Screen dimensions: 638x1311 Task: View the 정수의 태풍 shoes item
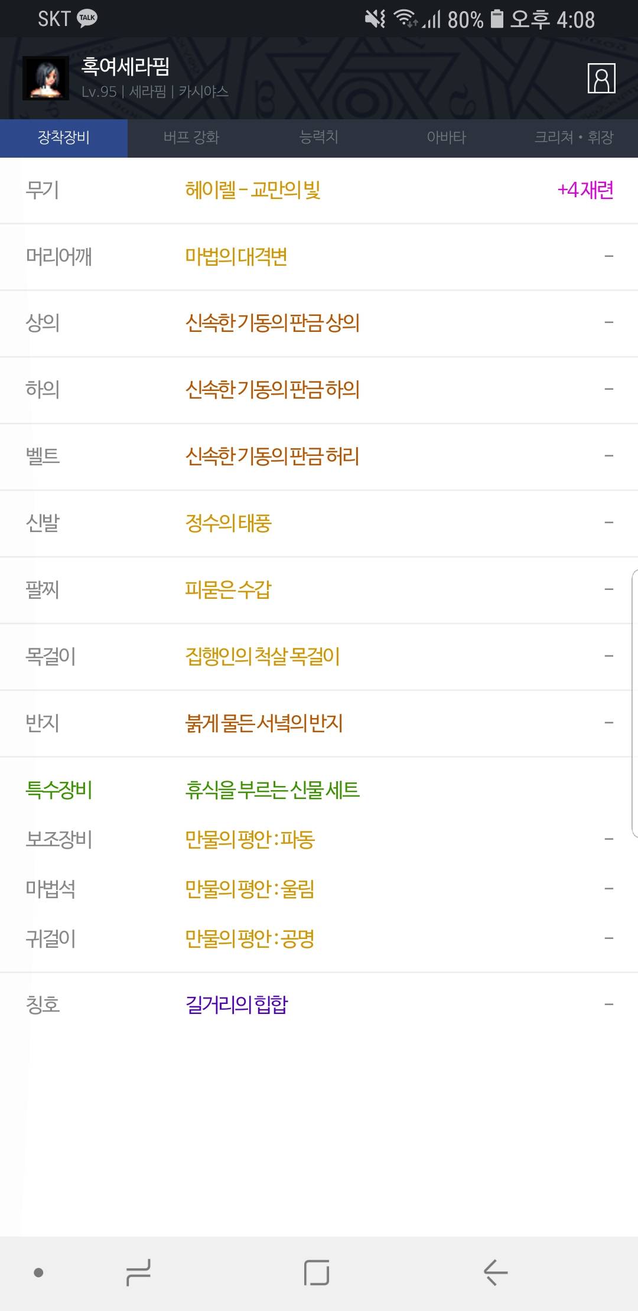point(319,523)
